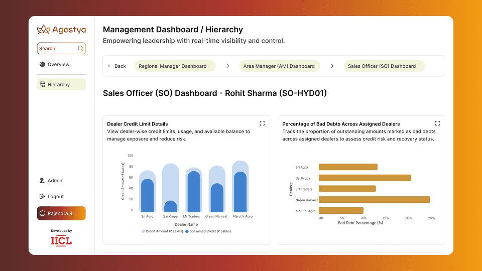Screen dimensions: 482x271
Task: Click chevron after Area Manager Dashboard
Action: [x=332, y=66]
